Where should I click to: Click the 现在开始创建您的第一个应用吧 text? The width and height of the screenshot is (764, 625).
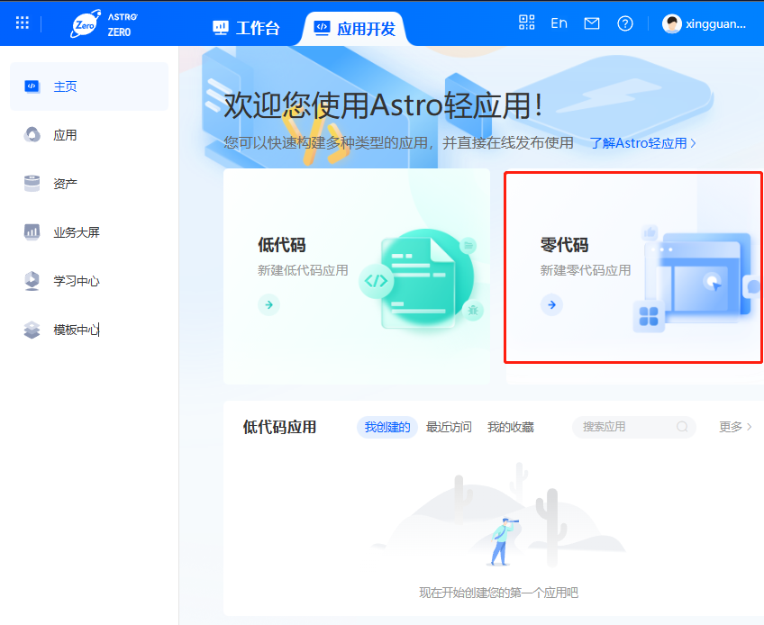tap(498, 593)
